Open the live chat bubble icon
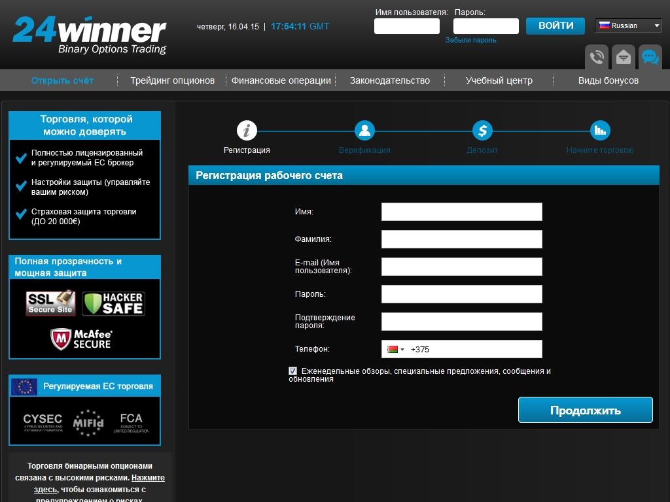This screenshot has height=502, width=670. coord(650,58)
